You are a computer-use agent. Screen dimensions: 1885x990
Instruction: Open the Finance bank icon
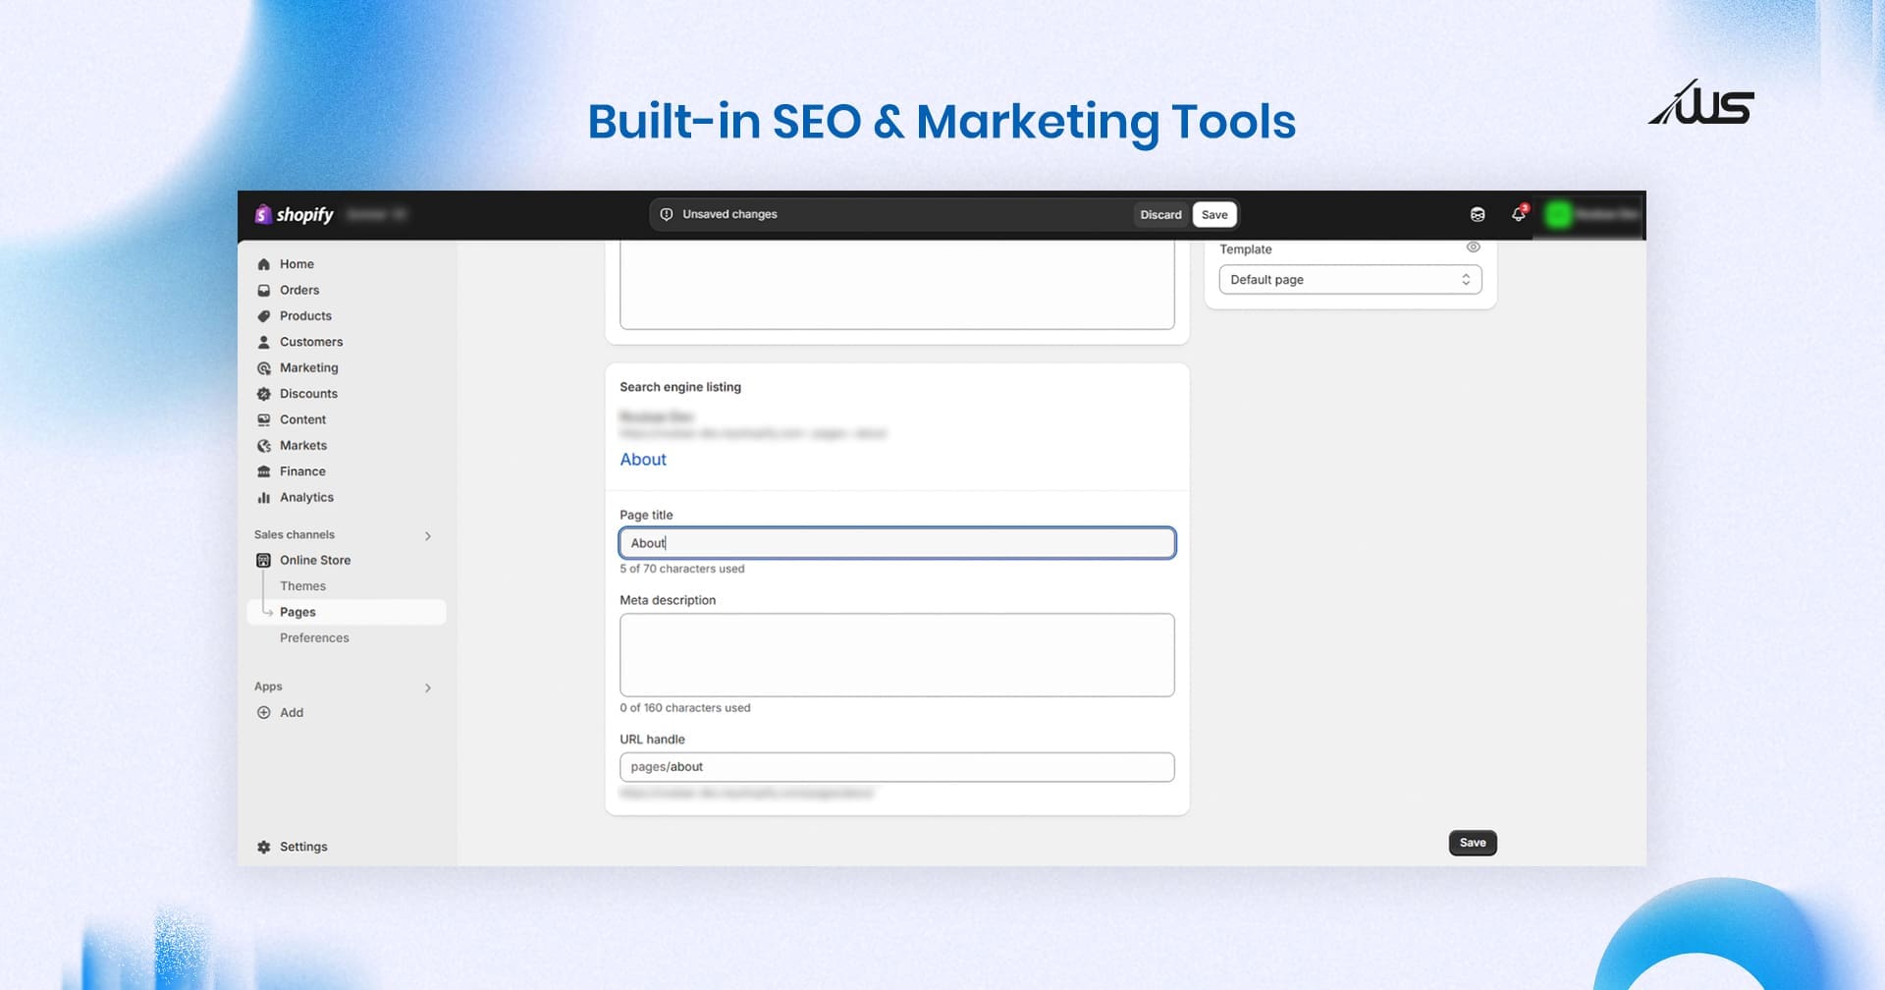pos(263,471)
